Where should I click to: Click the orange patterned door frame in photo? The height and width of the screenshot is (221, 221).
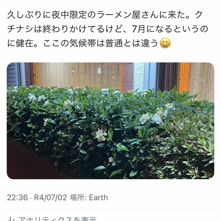click(184, 77)
